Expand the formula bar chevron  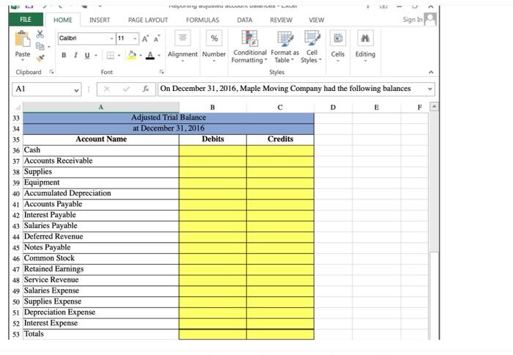coord(430,89)
